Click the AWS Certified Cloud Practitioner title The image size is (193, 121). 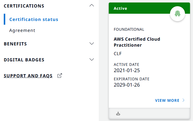click(x=137, y=42)
